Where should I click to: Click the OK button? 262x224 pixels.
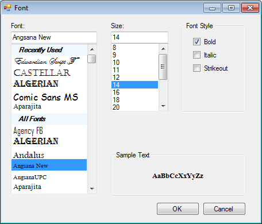click(178, 208)
